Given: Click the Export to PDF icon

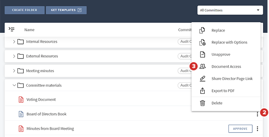Looking at the screenshot, I should [x=202, y=90].
